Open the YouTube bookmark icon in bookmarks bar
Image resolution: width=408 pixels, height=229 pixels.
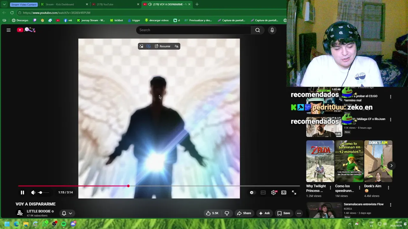tap(58, 20)
